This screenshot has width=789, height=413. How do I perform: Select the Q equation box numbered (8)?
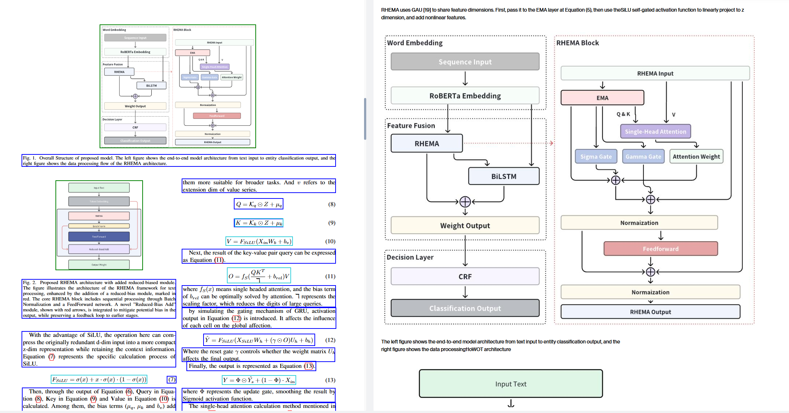(258, 204)
